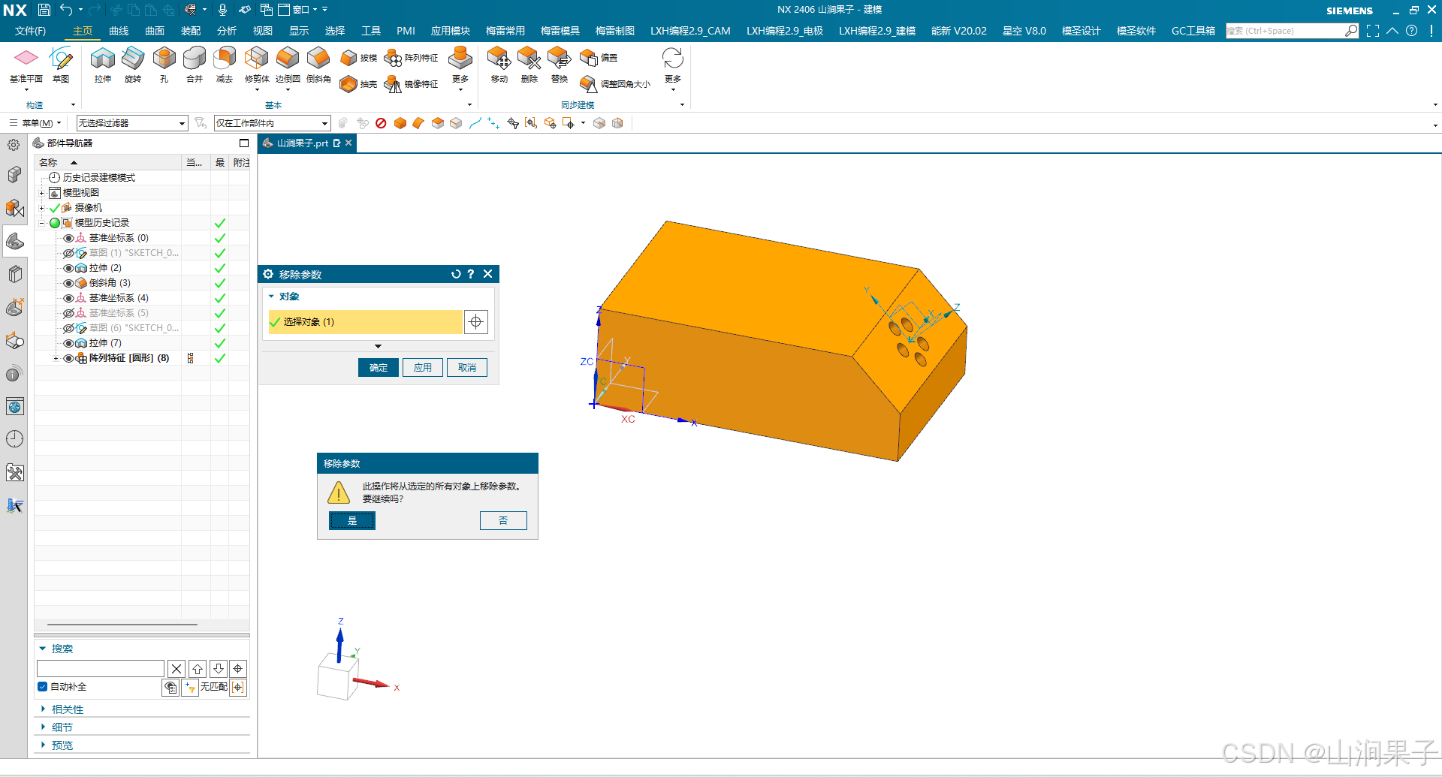
Task: Click the 合并 unite tool
Action: (195, 65)
